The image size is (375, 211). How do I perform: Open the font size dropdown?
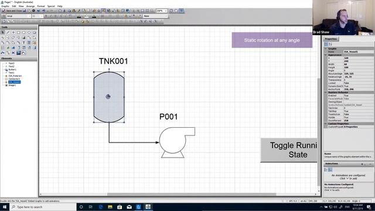point(42,16)
